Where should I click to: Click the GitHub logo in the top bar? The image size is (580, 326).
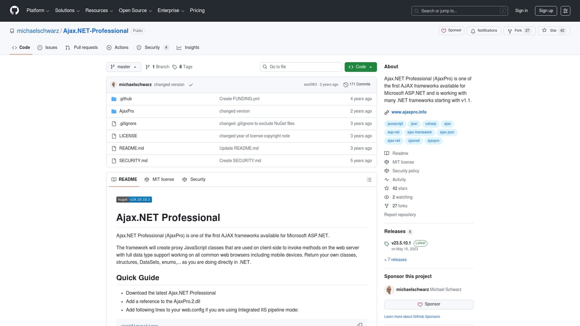pyautogui.click(x=14, y=10)
